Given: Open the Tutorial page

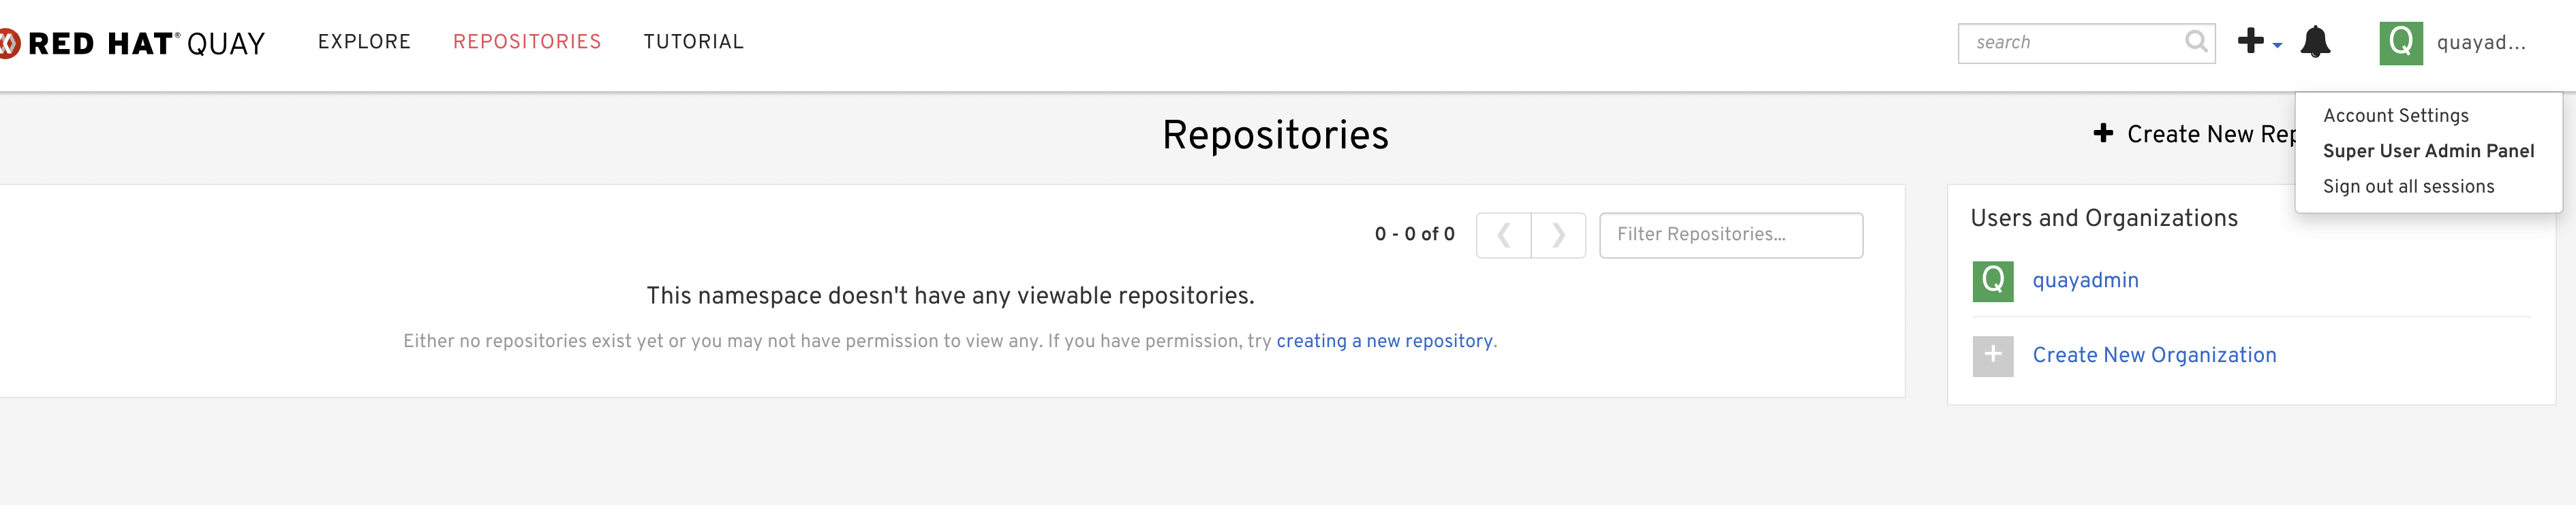Looking at the screenshot, I should [693, 42].
